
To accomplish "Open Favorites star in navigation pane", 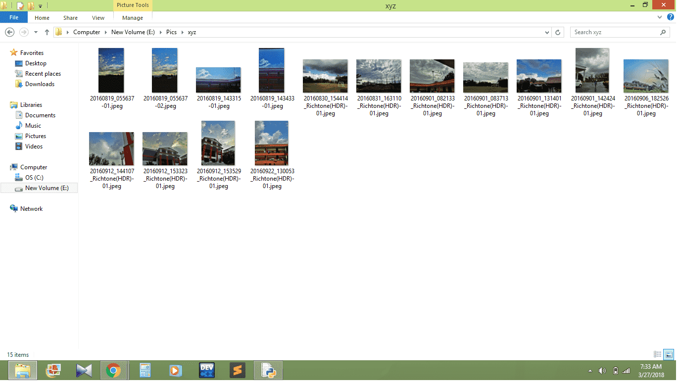I will point(27,53).
